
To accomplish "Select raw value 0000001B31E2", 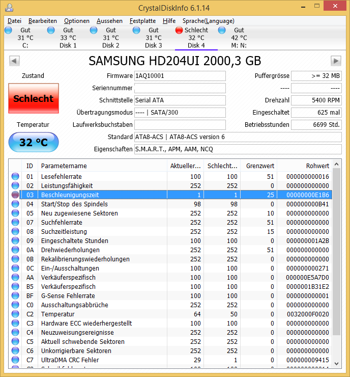I will pyautogui.click(x=308, y=287).
